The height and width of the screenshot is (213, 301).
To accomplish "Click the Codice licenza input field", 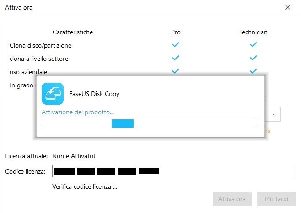I will pos(174,171).
